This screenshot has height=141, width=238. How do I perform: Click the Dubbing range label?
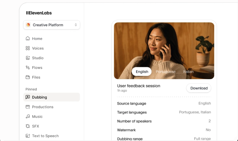[x=130, y=139]
